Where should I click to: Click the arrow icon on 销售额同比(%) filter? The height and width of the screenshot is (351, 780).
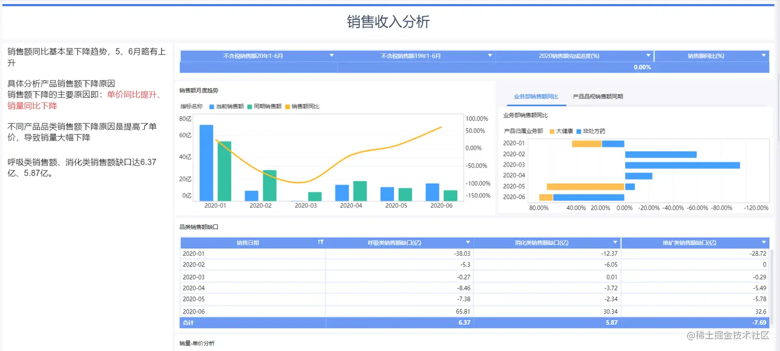pos(764,55)
